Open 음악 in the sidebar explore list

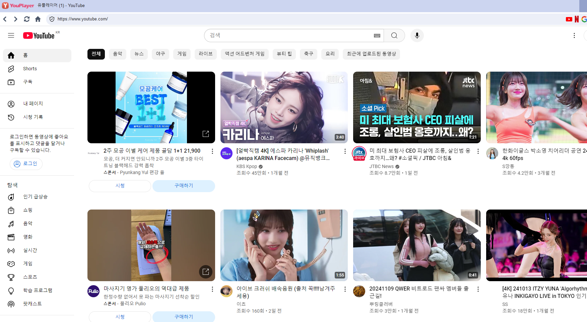(37, 224)
